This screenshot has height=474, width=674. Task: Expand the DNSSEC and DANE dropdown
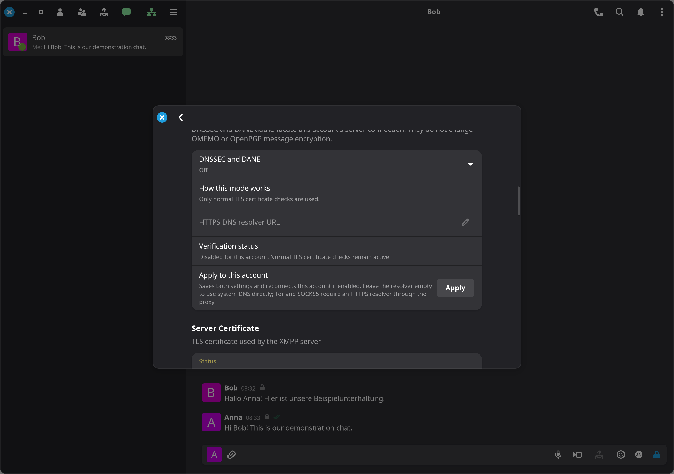tap(336, 165)
